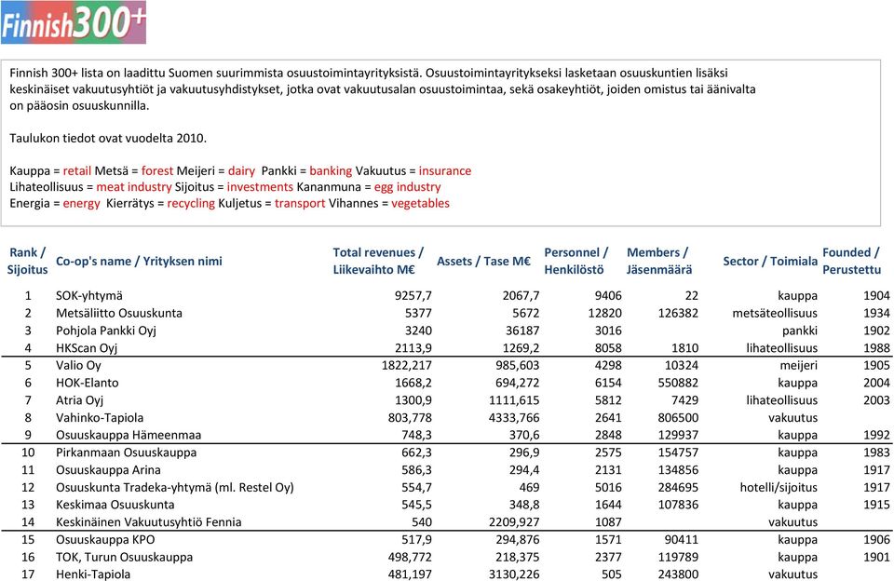The width and height of the screenshot is (894, 581).
Task: Select Pirkanmaan Osuuskauppa in the list
Action: tap(126, 453)
